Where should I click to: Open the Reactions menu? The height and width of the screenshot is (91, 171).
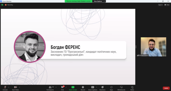coord(102,88)
